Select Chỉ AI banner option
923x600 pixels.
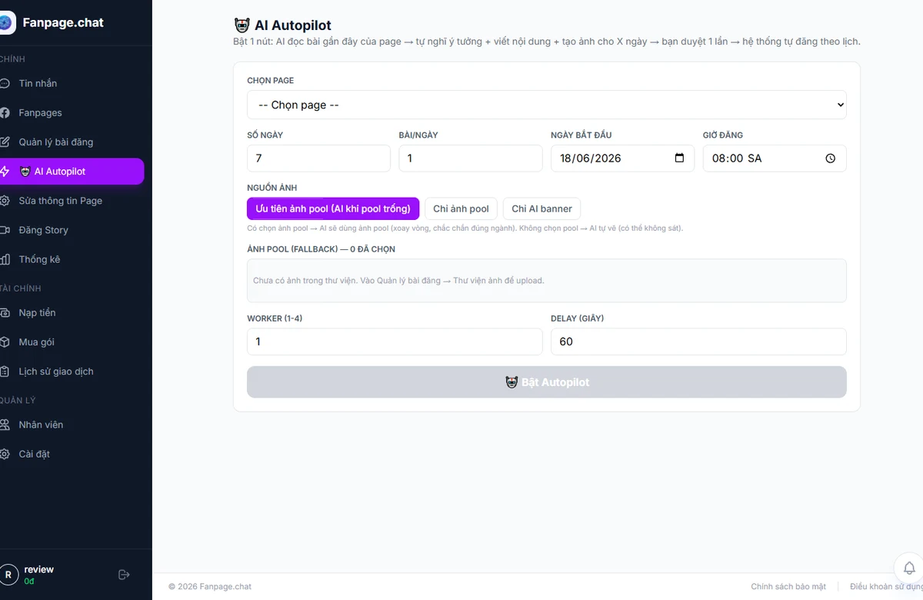(x=541, y=208)
